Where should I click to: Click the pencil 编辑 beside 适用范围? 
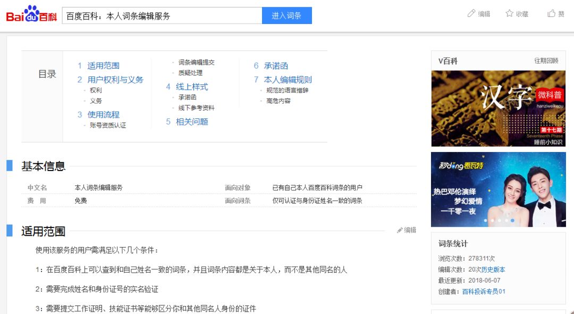click(407, 230)
